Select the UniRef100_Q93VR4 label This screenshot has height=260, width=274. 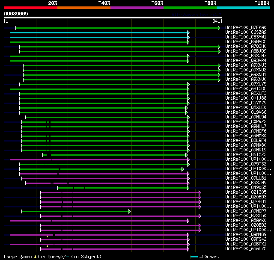pyautogui.click(x=246, y=61)
